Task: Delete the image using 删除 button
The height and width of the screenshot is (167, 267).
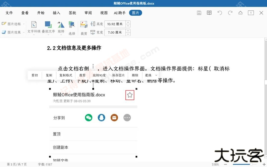Action: click(x=135, y=75)
